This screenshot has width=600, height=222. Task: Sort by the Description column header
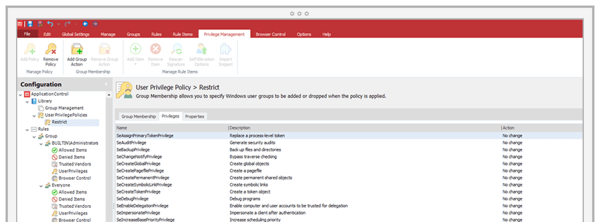click(364, 128)
